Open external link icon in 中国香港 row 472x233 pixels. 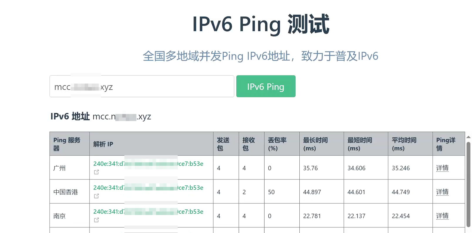(96, 196)
